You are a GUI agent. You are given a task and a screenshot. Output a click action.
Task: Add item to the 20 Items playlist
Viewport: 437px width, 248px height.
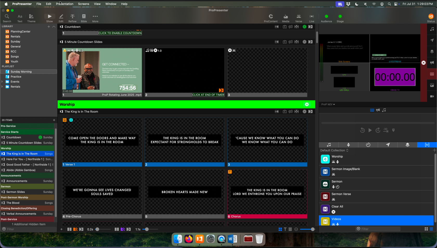pos(54,120)
